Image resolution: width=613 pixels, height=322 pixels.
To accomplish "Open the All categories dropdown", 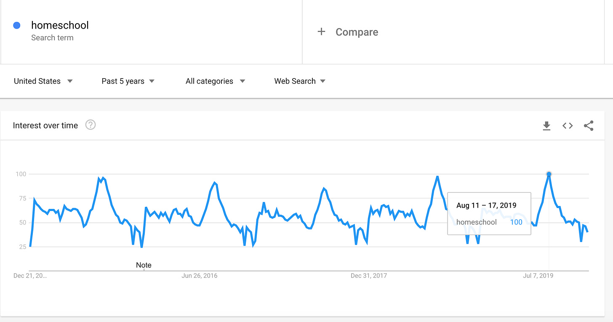I will [215, 81].
